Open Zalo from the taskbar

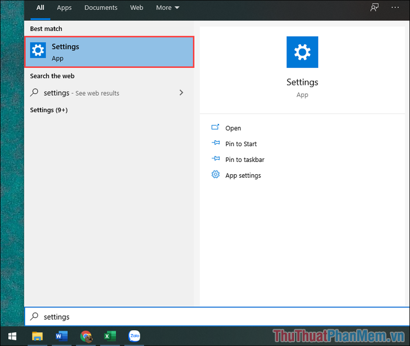pyautogui.click(x=134, y=336)
